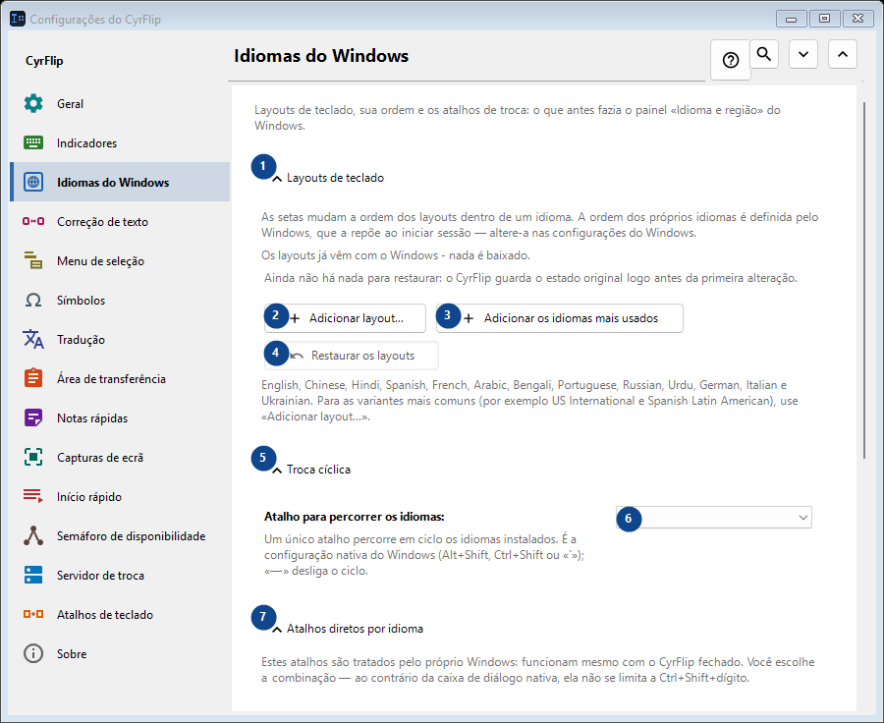This screenshot has width=884, height=723.
Task: Open Atalhos de teclado page
Action: (x=120, y=614)
